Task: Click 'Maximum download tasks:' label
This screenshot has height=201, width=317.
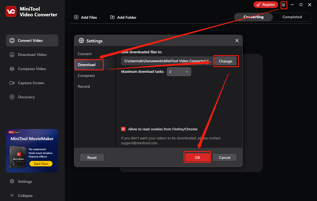Action: 143,72
